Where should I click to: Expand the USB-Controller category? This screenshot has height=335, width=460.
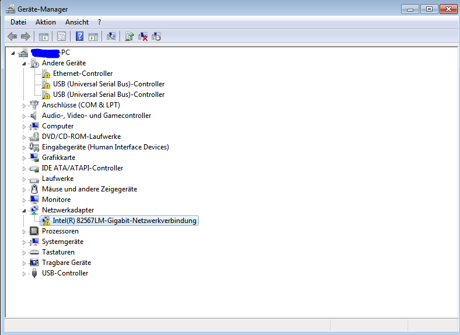click(x=24, y=273)
